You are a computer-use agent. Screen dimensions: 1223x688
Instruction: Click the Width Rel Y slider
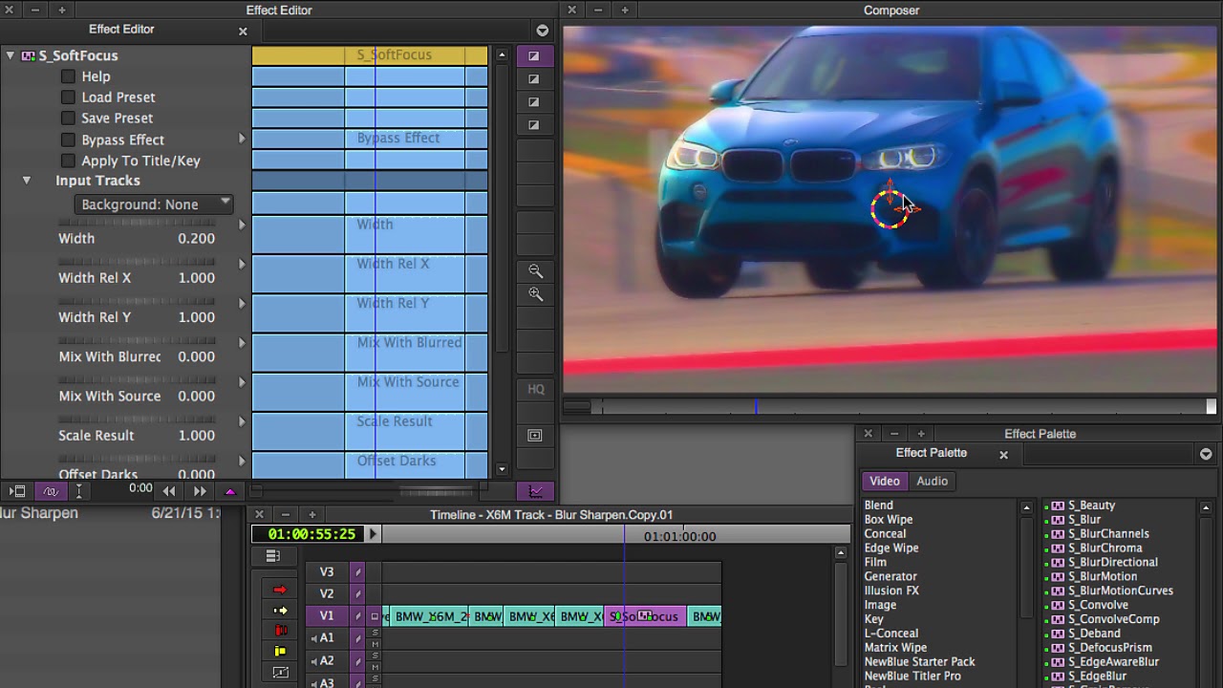coord(137,301)
